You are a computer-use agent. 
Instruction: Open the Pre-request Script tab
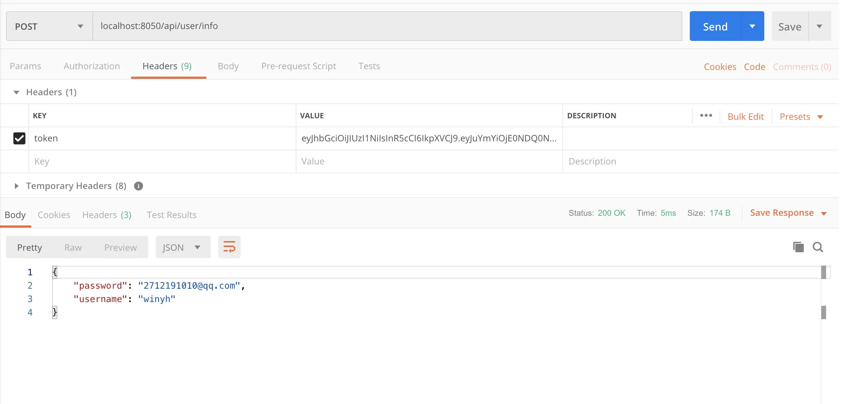coord(298,66)
